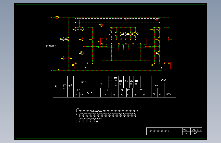Click the ????67? label beside the schematic

pos(51,46)
